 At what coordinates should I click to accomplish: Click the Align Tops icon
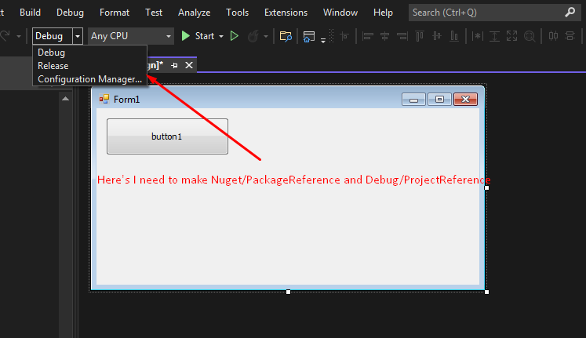coord(420,36)
